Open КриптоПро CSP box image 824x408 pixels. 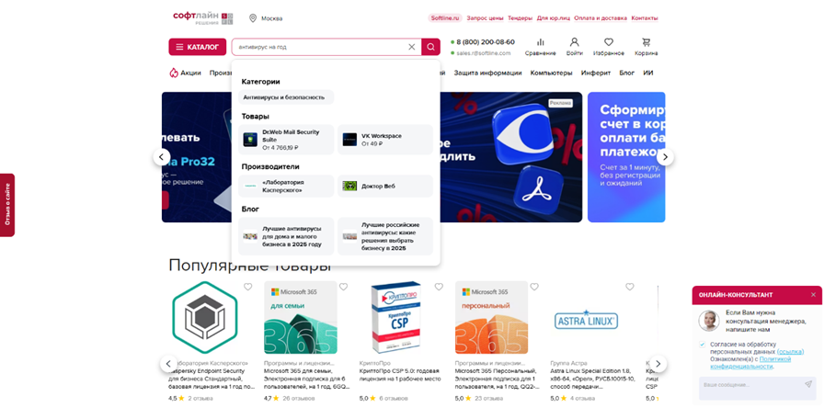click(x=396, y=318)
